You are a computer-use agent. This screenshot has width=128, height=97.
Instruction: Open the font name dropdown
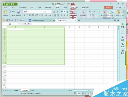click(x=43, y=12)
